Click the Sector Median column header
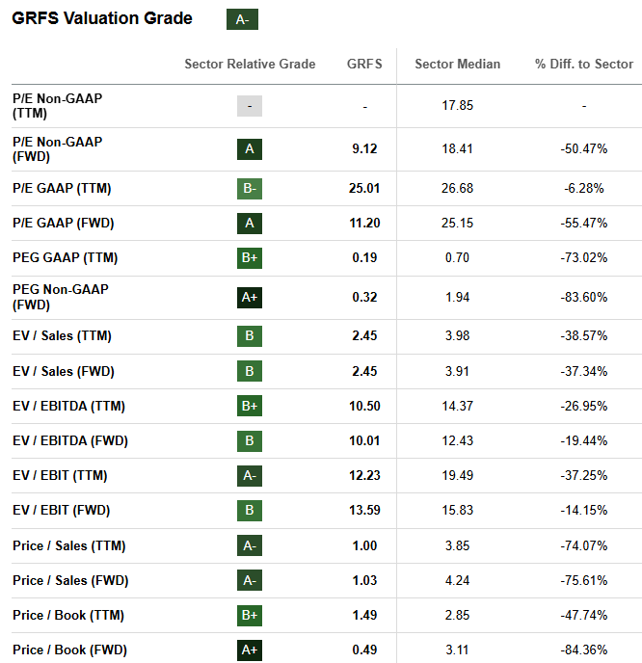642x663 pixels. [457, 65]
